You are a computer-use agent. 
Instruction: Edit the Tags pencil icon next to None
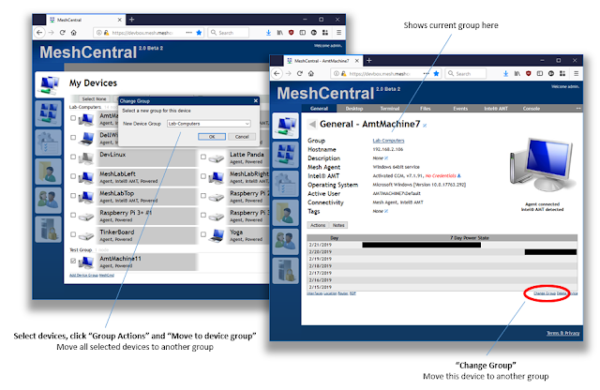click(x=386, y=211)
